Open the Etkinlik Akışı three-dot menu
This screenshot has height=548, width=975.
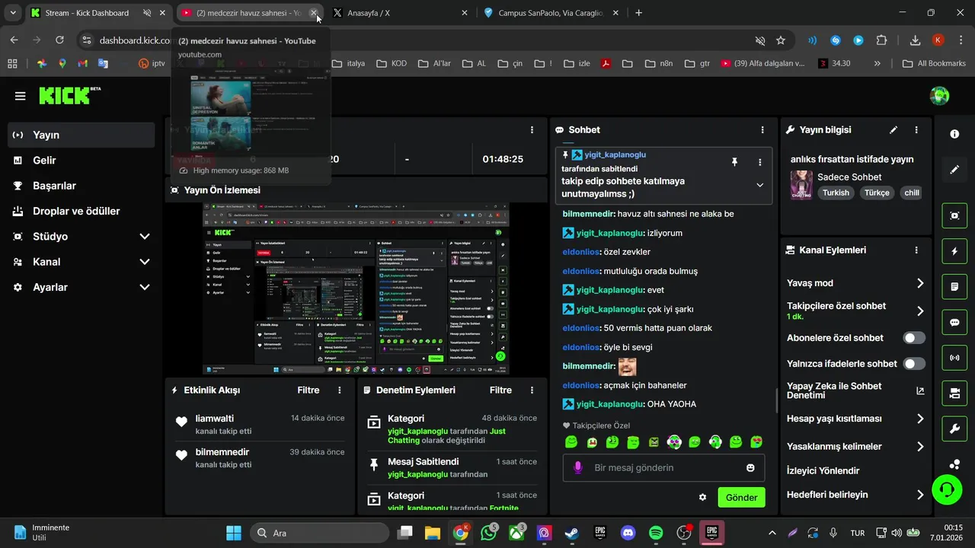click(x=340, y=390)
